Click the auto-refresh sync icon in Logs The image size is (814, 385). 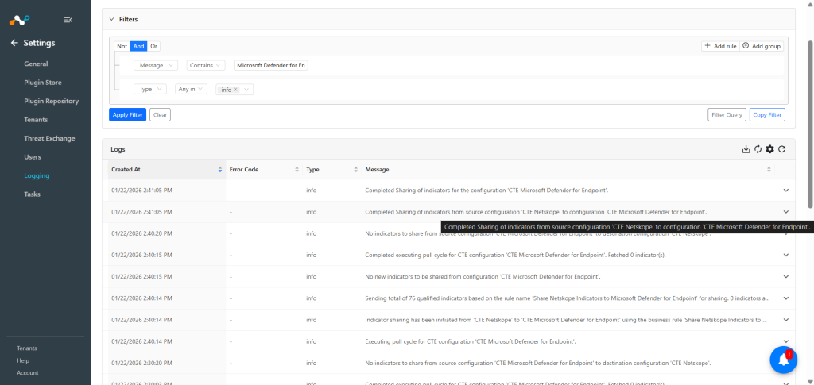coord(758,149)
